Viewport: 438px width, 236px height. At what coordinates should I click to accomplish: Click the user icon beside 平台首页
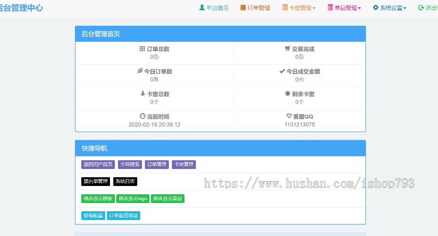point(202,8)
